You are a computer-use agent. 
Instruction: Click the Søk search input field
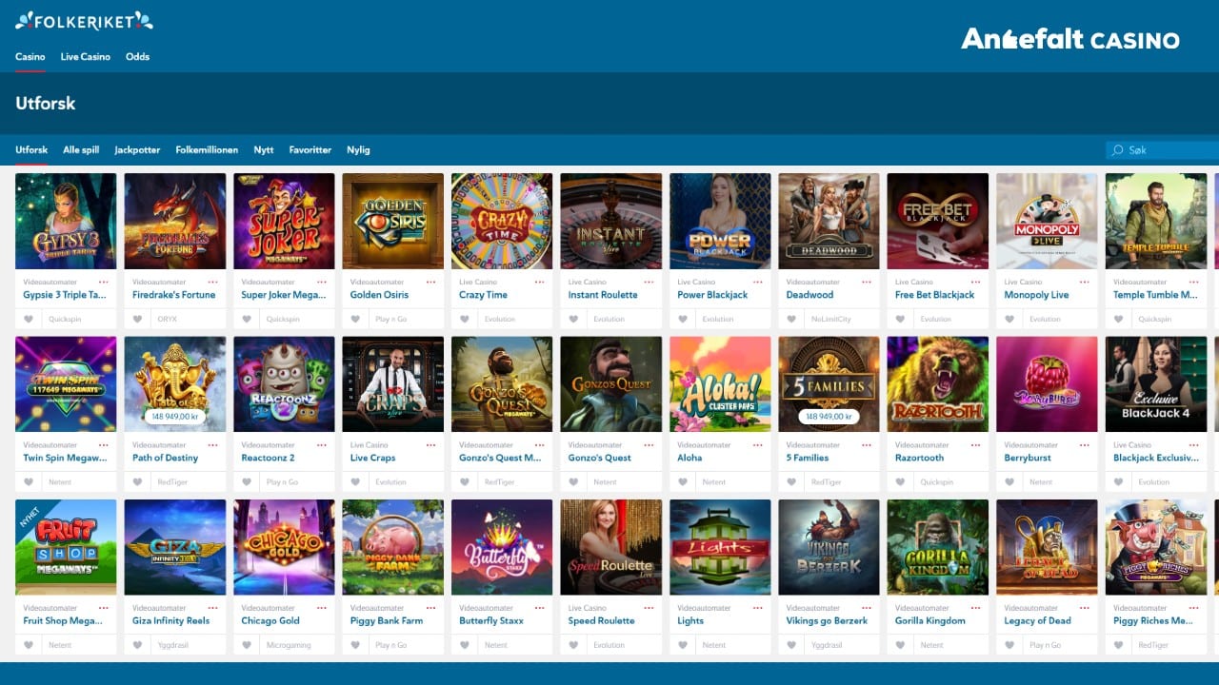[1163, 150]
